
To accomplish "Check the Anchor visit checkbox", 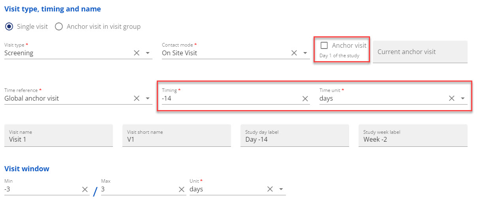I will click(324, 45).
